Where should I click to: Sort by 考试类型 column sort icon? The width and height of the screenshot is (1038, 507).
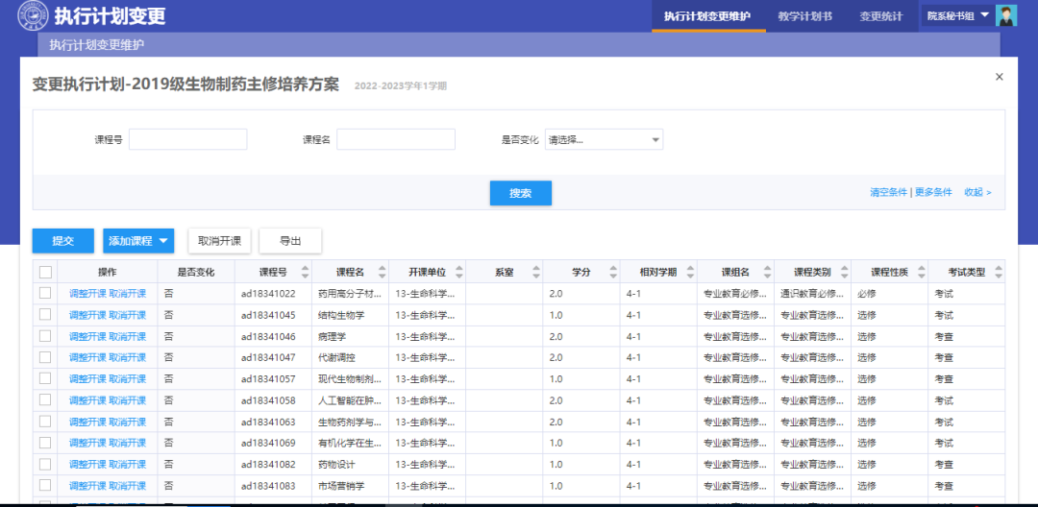click(x=997, y=272)
